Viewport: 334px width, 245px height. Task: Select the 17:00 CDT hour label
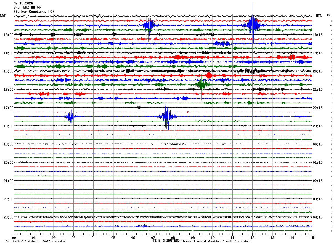(x=8, y=108)
